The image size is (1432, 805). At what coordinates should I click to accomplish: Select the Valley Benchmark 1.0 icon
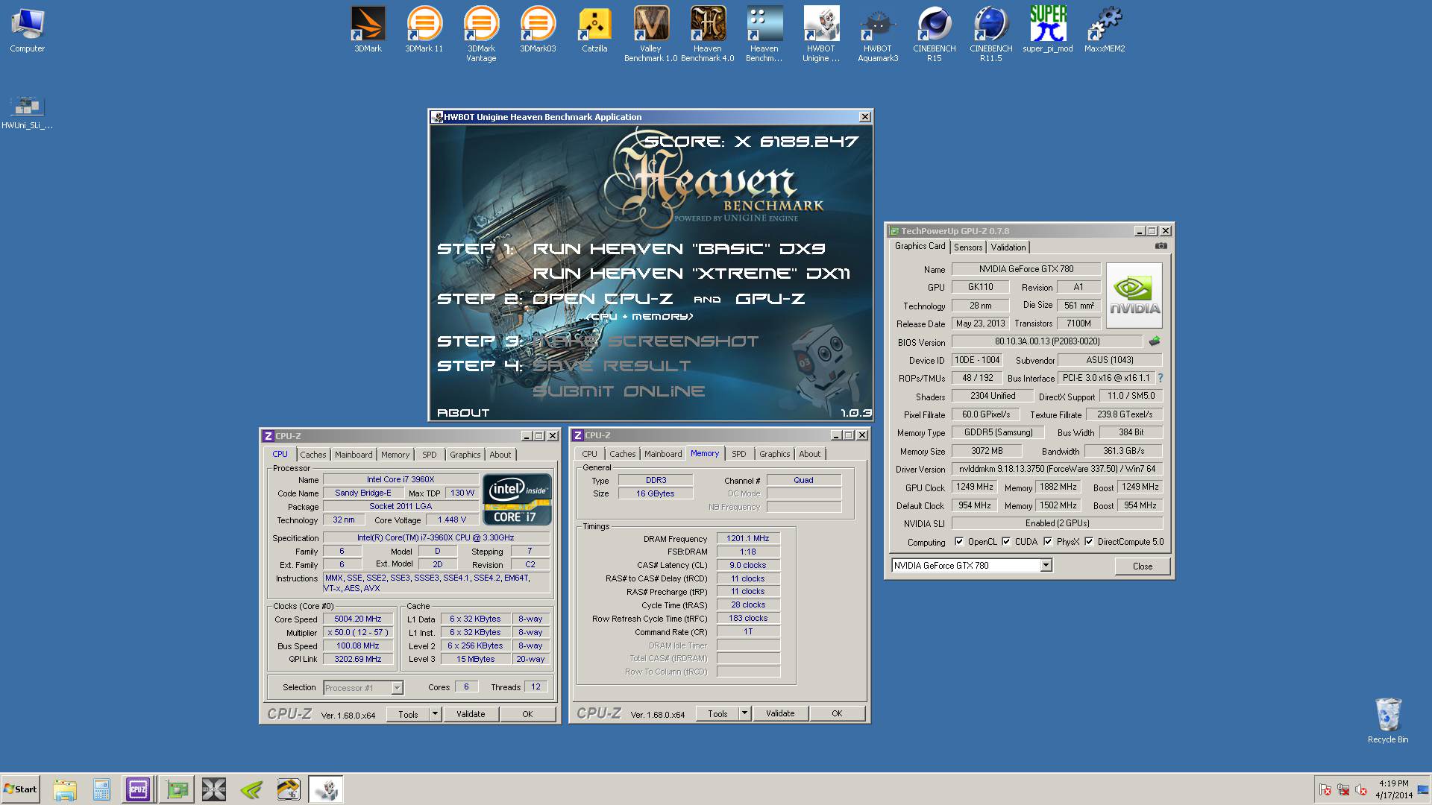(651, 34)
